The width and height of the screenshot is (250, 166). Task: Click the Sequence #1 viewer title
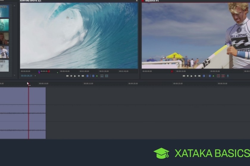coord(152,1)
